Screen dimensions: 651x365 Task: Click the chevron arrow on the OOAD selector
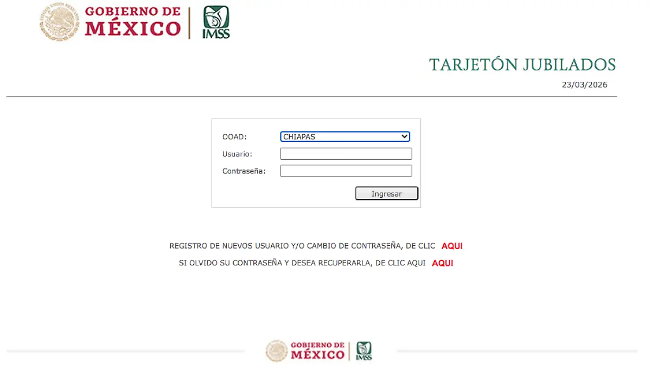[x=404, y=137]
